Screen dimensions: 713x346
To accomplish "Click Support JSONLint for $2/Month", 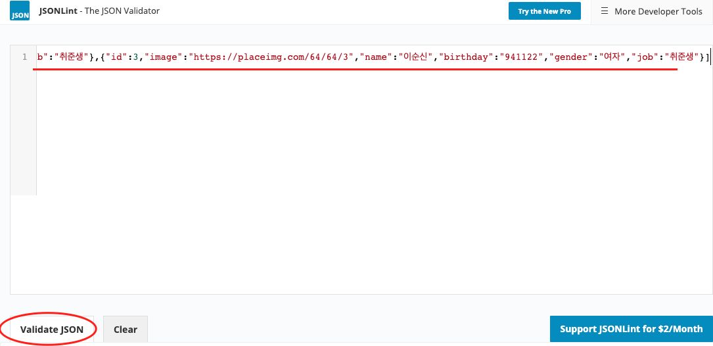I will (631, 329).
